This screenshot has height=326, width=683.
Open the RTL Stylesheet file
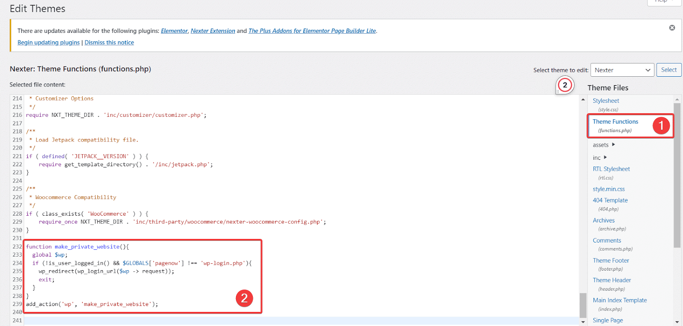point(611,169)
